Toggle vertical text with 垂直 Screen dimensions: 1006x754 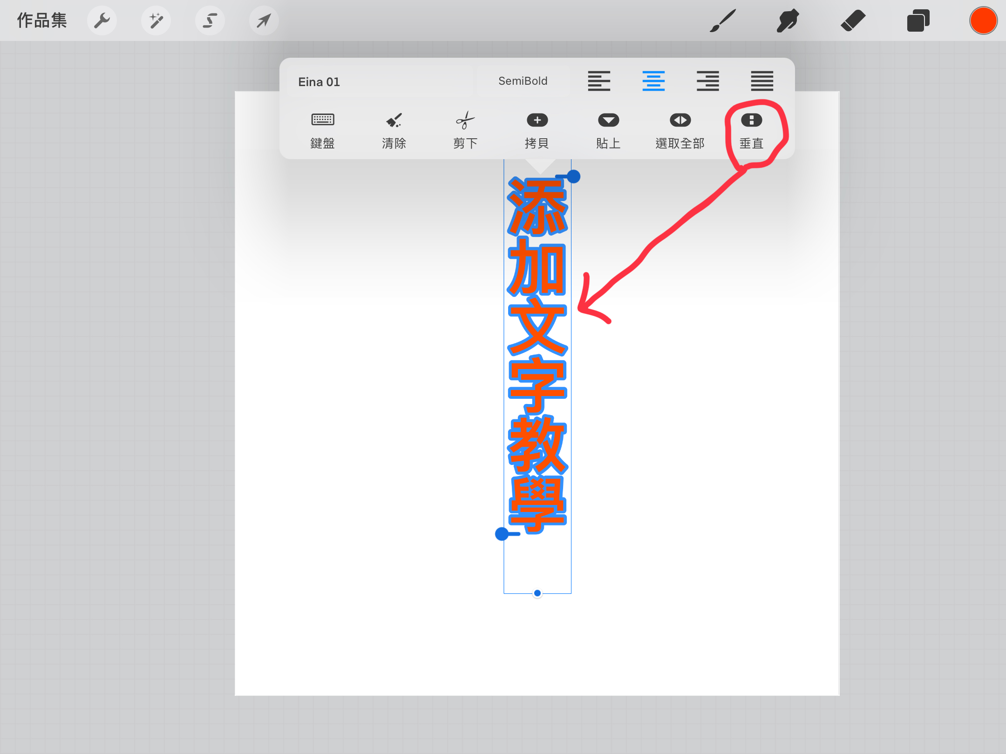point(751,130)
